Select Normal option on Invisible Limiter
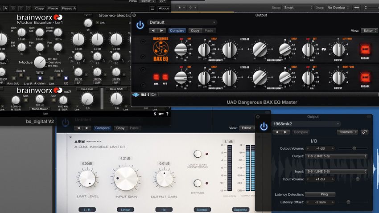Viewport: 379px width, 213px height. (x=202, y=209)
